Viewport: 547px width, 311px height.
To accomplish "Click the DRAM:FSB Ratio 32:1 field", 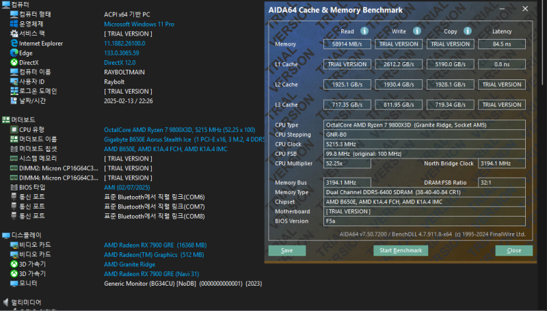I will tap(502, 182).
